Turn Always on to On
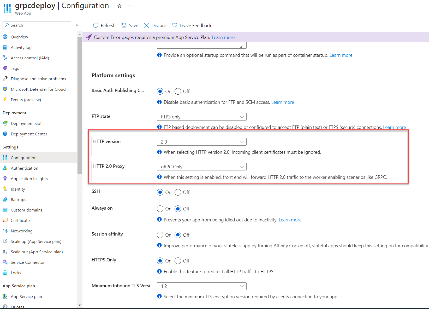429x309 pixels. [160, 209]
